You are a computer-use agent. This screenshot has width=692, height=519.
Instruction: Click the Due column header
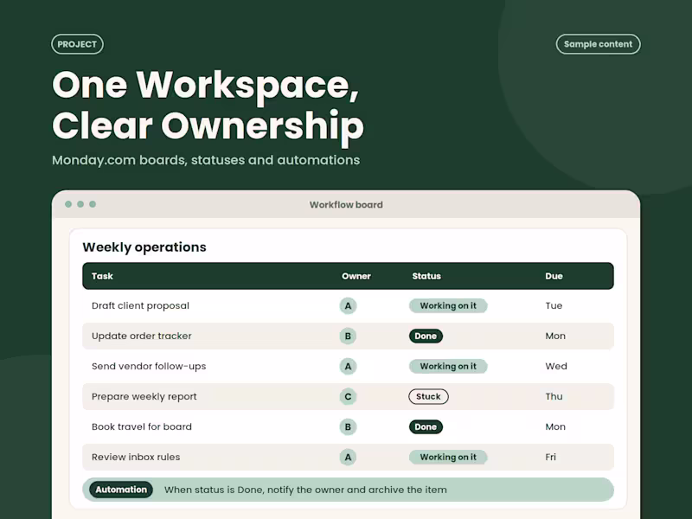554,276
